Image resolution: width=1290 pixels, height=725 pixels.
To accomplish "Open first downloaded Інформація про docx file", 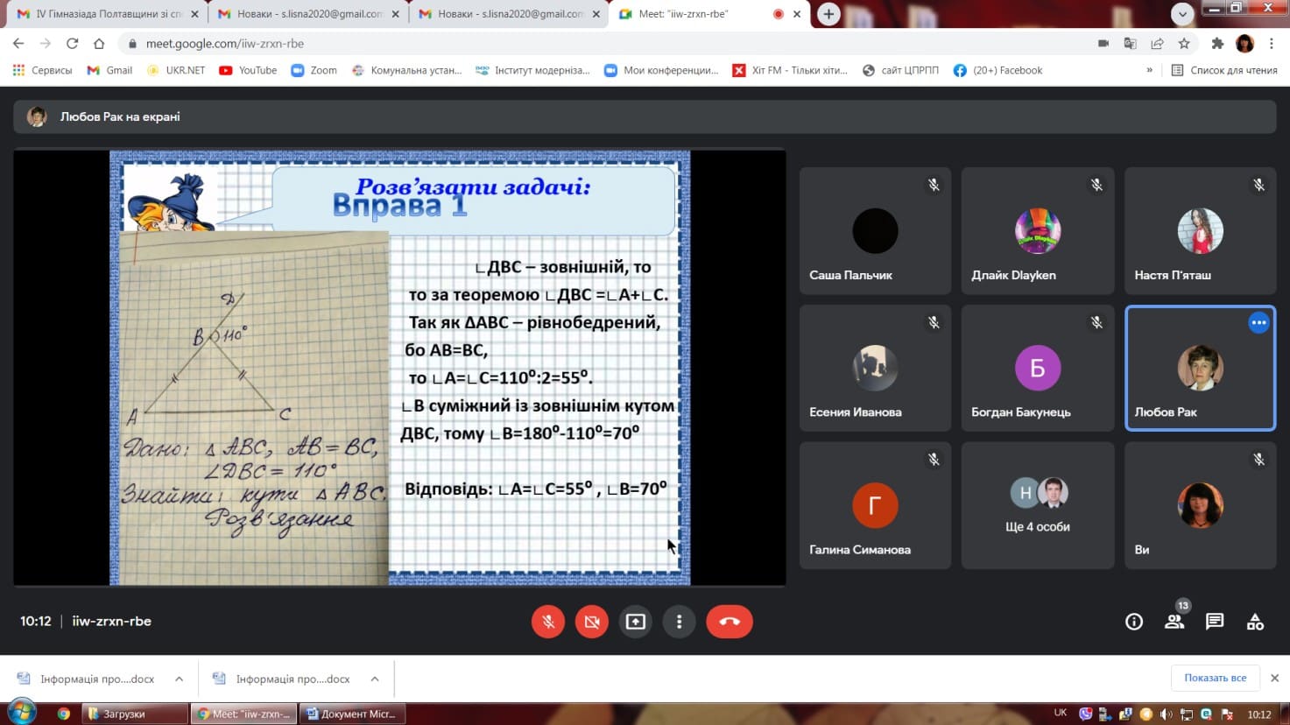I will [87, 679].
